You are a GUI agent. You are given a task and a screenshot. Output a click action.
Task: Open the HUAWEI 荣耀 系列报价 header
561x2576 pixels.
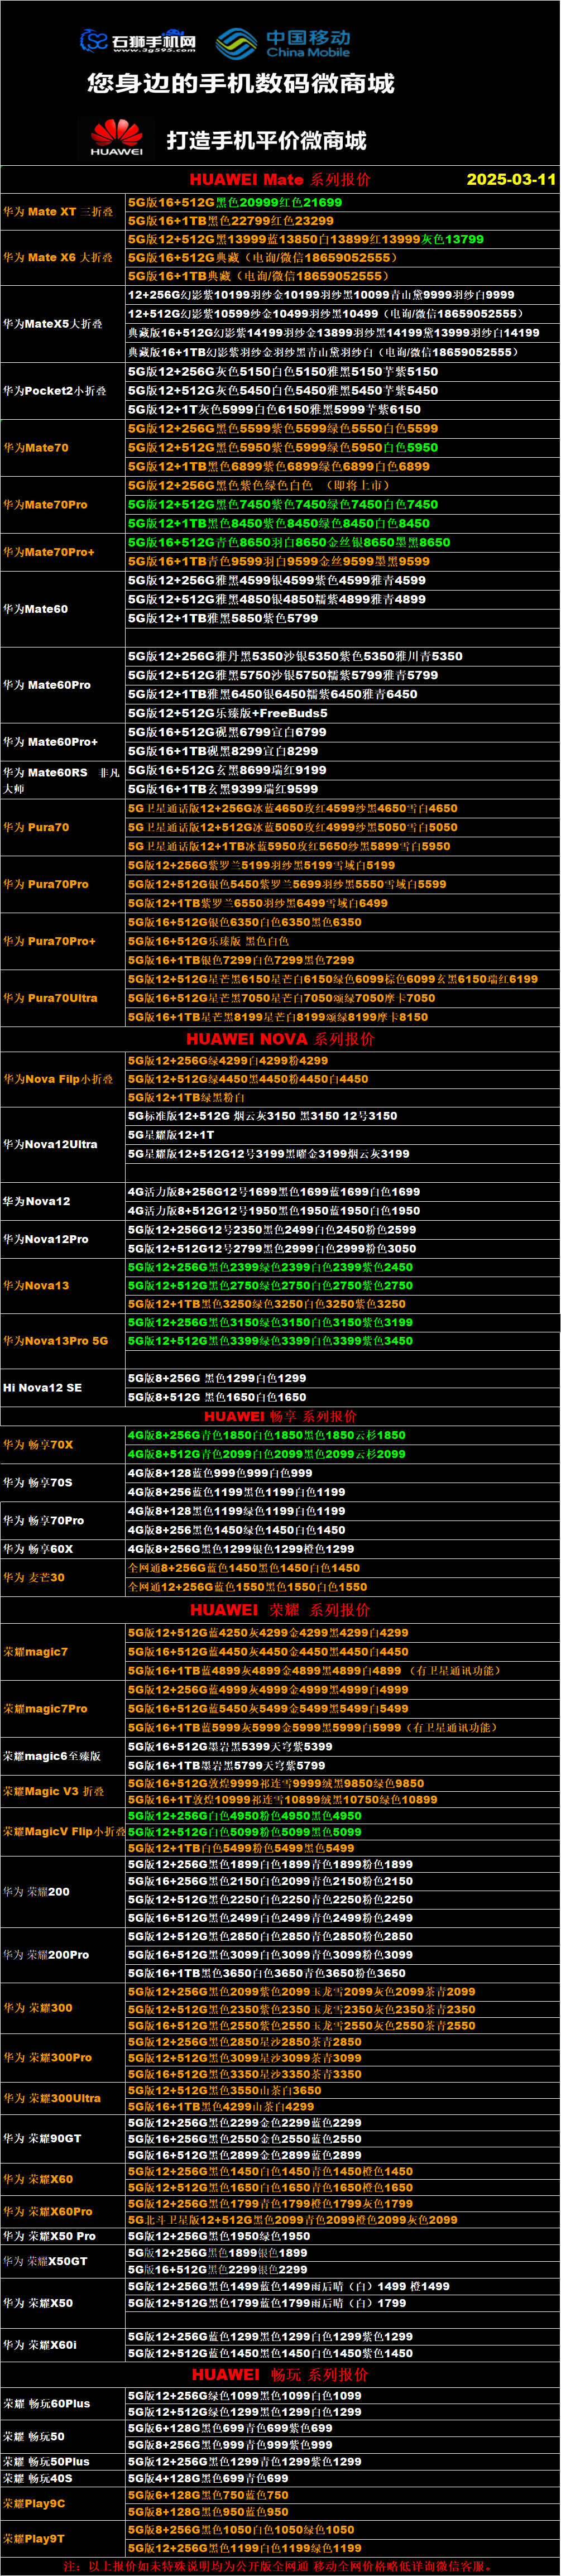[x=279, y=1610]
